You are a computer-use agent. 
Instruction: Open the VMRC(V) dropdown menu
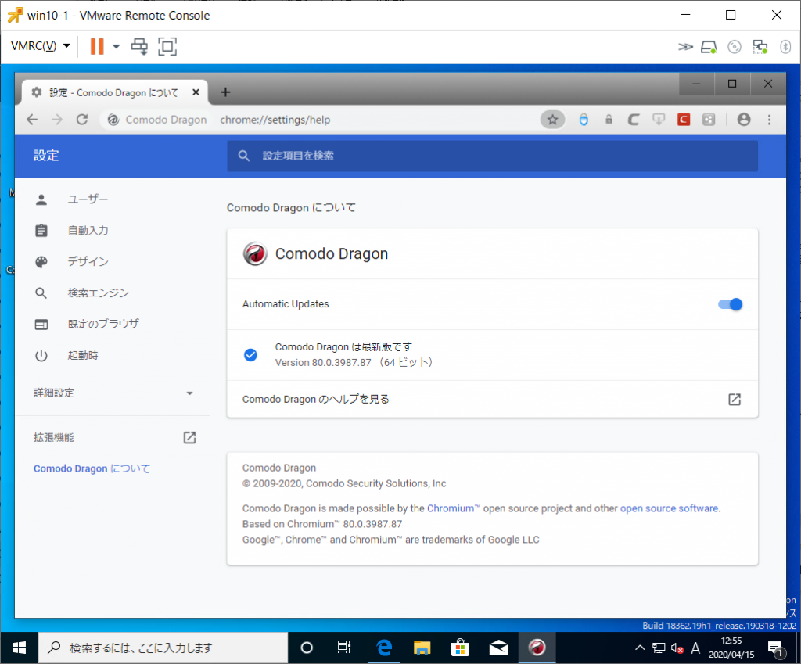coord(41,46)
